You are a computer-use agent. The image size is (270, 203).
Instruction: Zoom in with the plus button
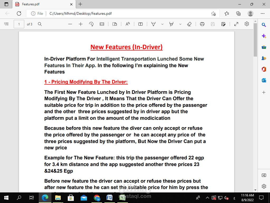pos(81,24)
